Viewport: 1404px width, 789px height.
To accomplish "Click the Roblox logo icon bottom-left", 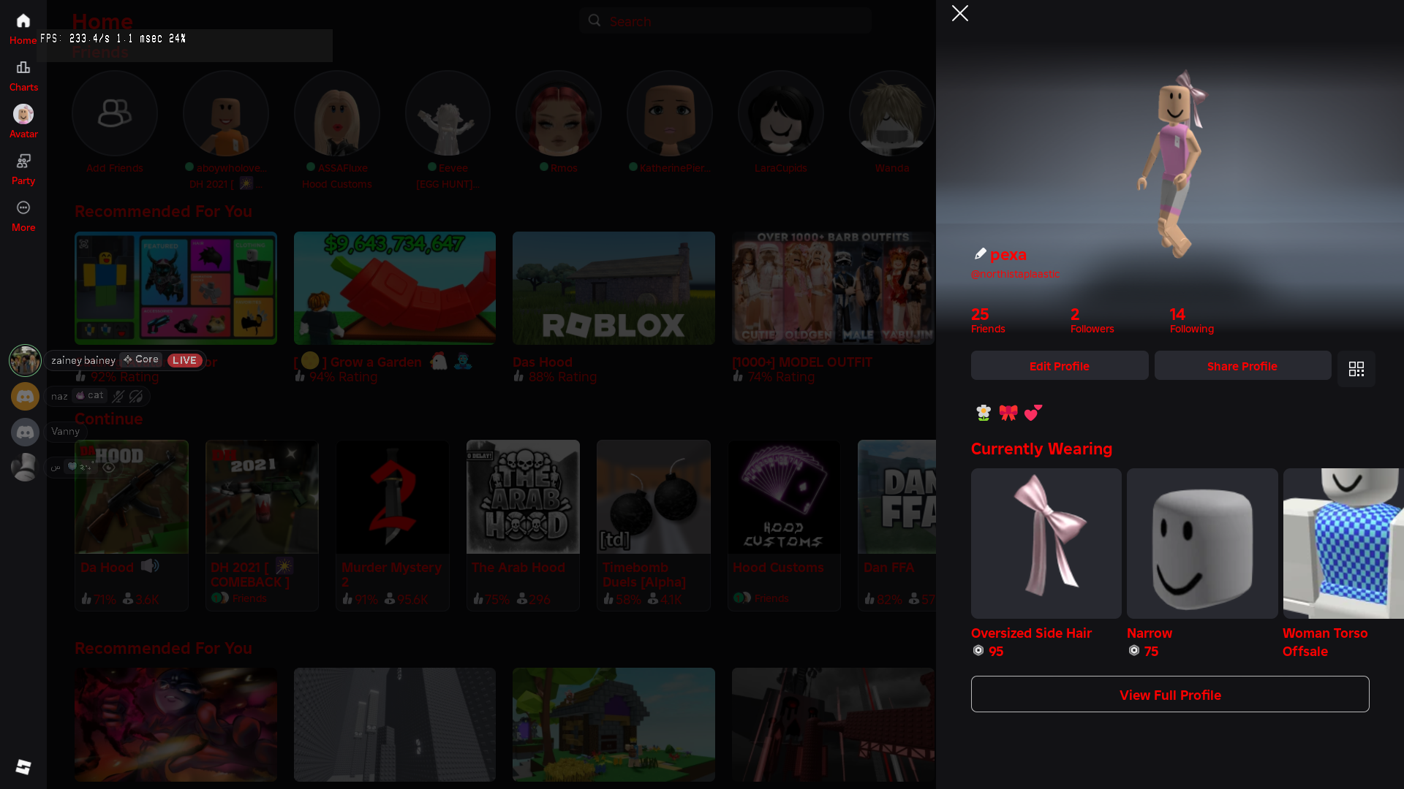I will (23, 766).
